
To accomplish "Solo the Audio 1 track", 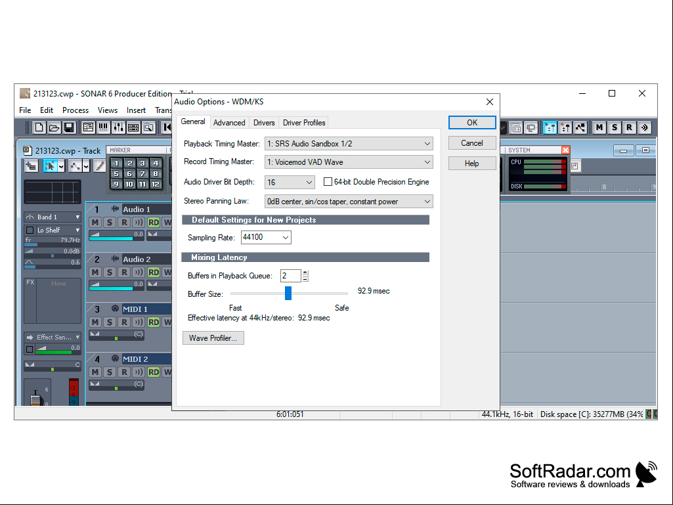I will pyautogui.click(x=110, y=223).
